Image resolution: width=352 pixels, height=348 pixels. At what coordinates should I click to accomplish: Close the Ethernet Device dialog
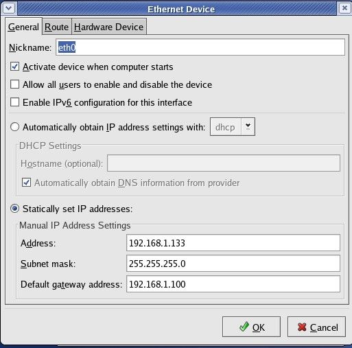pyautogui.click(x=344, y=8)
